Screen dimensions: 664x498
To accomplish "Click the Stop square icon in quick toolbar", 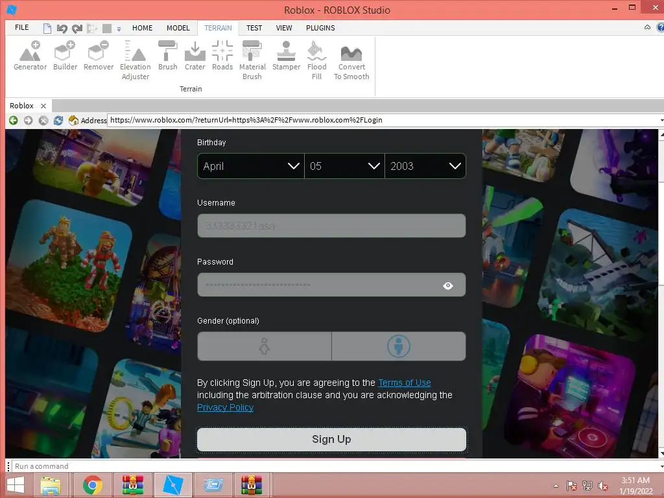I will click(107, 29).
